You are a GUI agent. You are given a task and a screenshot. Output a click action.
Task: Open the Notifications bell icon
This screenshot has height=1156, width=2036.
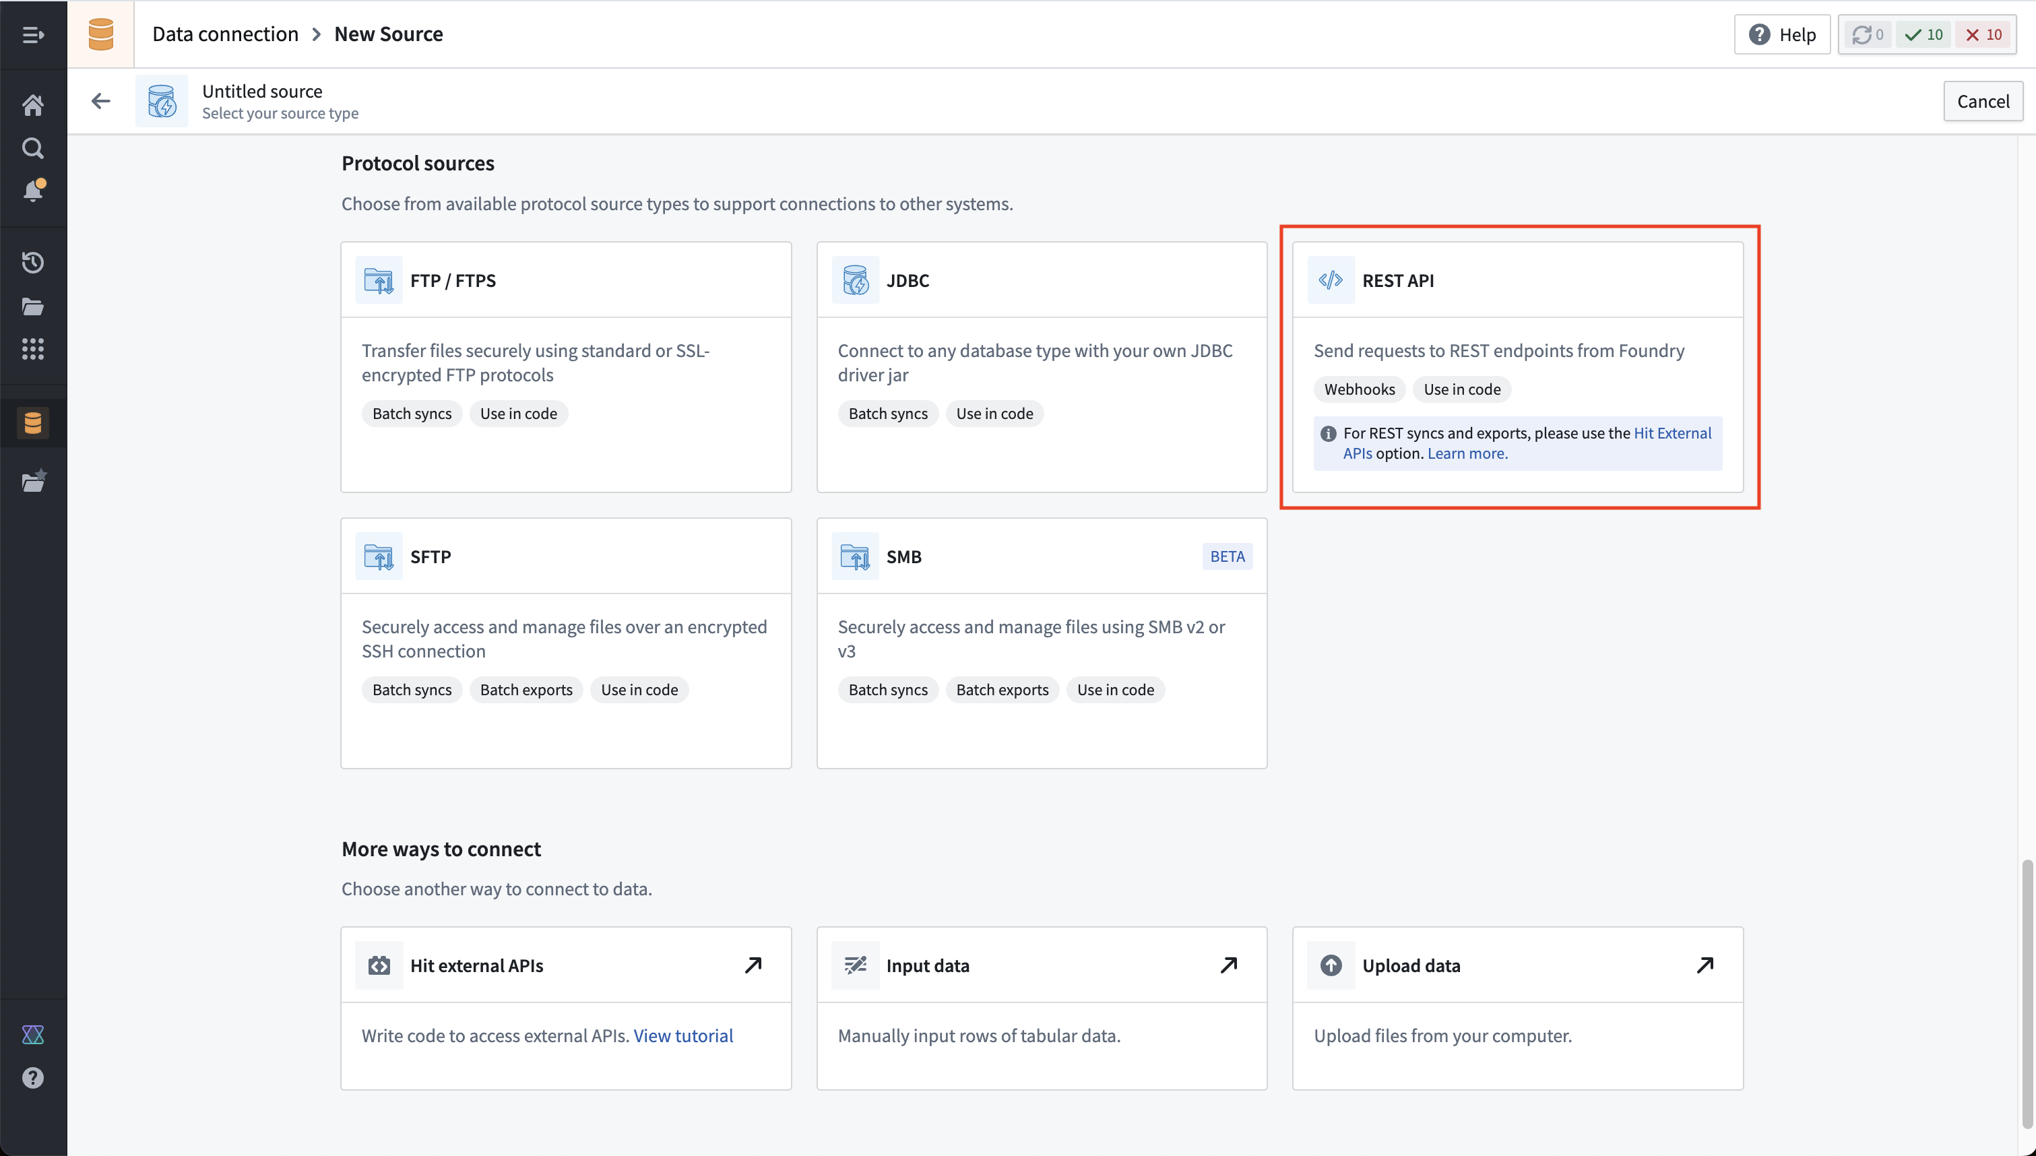point(32,191)
